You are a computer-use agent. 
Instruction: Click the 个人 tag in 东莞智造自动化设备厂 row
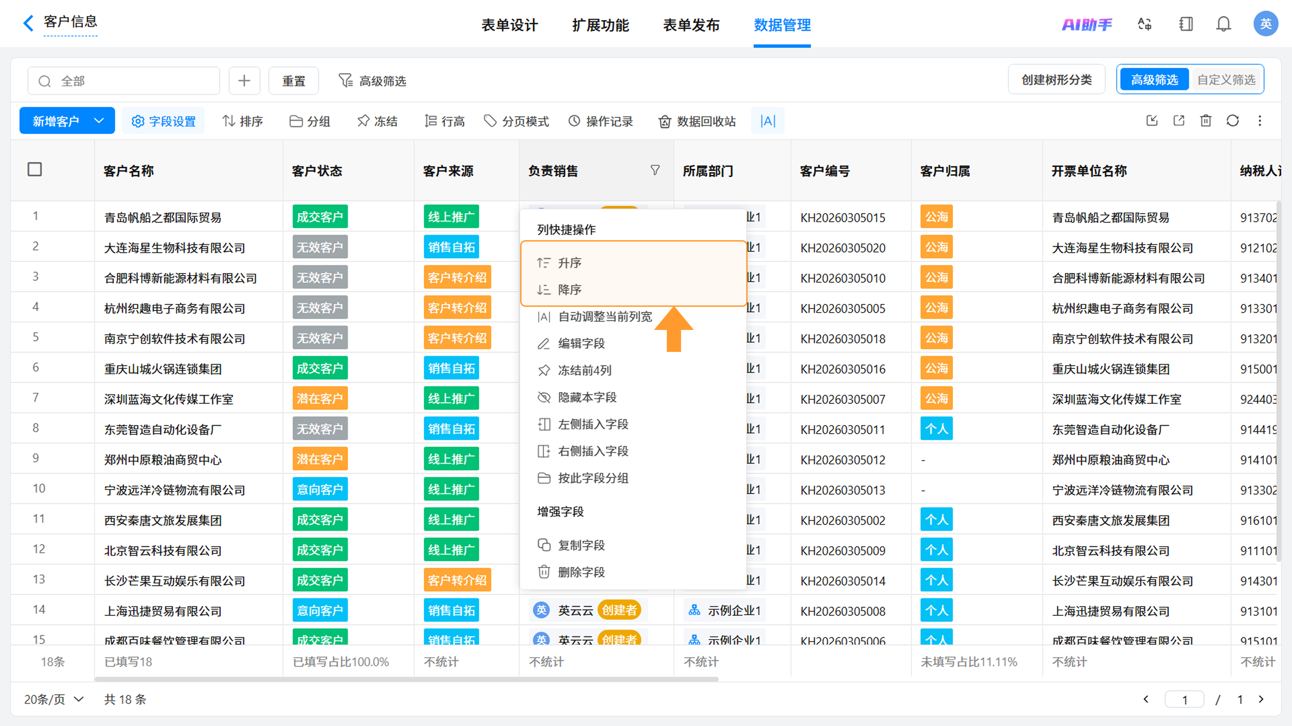[x=936, y=429]
